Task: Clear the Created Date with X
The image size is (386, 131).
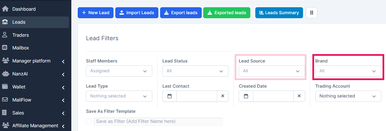Action: click(x=299, y=96)
